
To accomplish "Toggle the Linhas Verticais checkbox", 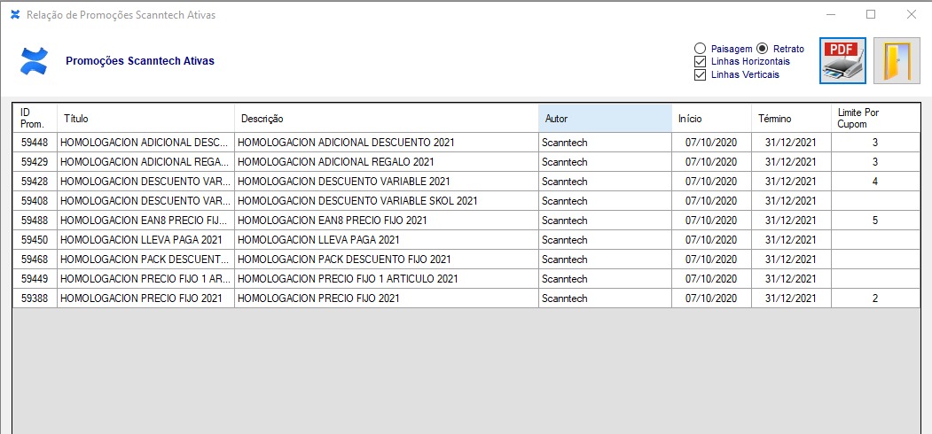I will click(x=701, y=74).
